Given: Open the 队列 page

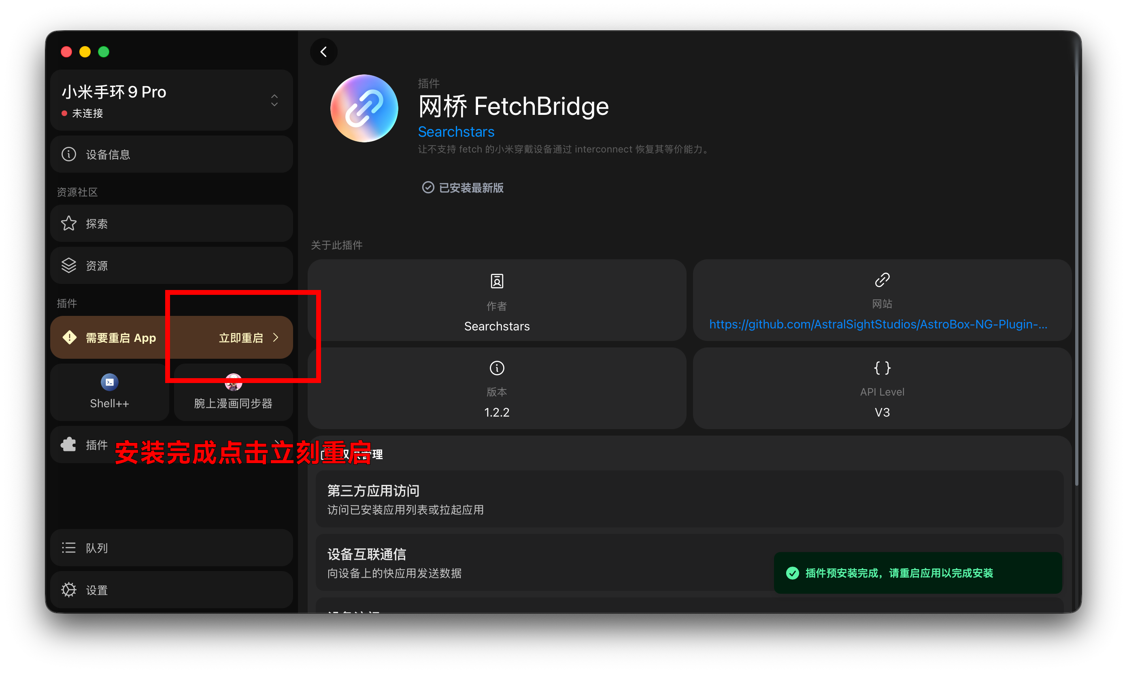Looking at the screenshot, I should coord(172,548).
